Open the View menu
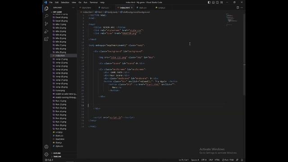The image size is (288, 162). click(74, 2)
